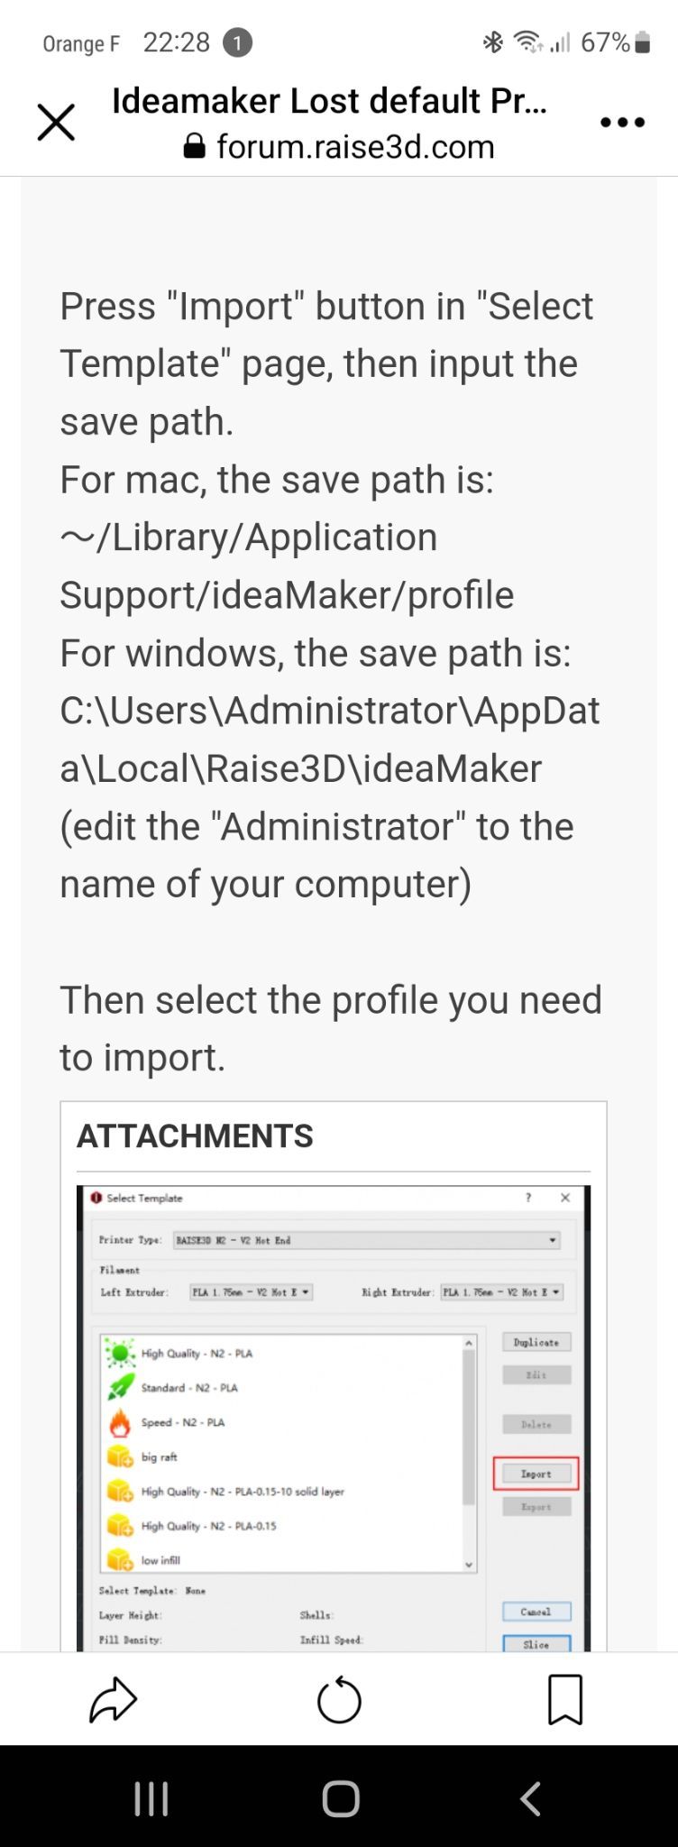Tap the share arrow icon
This screenshot has height=1847, width=678.
tap(113, 1700)
